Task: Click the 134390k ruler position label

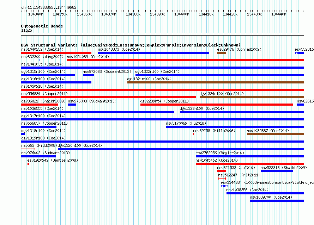Action: coord(157,14)
